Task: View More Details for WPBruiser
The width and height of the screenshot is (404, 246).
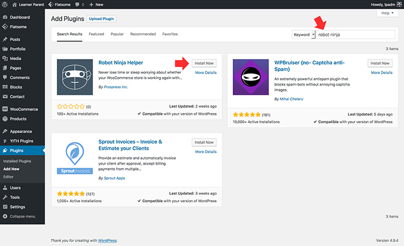Action: coord(382,73)
